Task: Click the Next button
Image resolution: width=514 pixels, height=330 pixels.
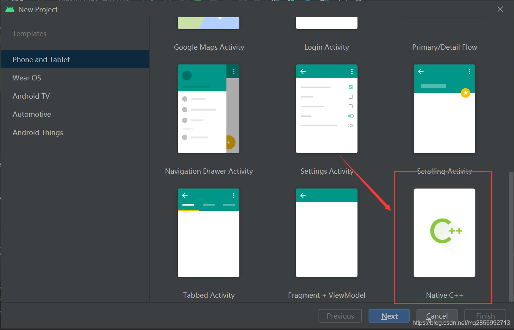Action: click(389, 316)
